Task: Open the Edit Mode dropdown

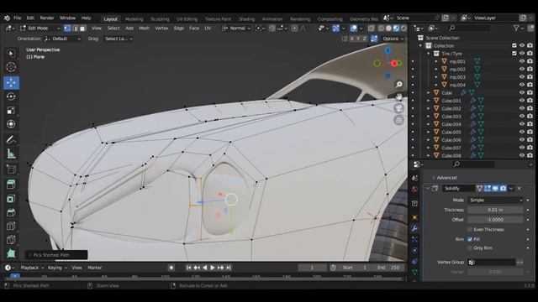Action: tap(40, 29)
